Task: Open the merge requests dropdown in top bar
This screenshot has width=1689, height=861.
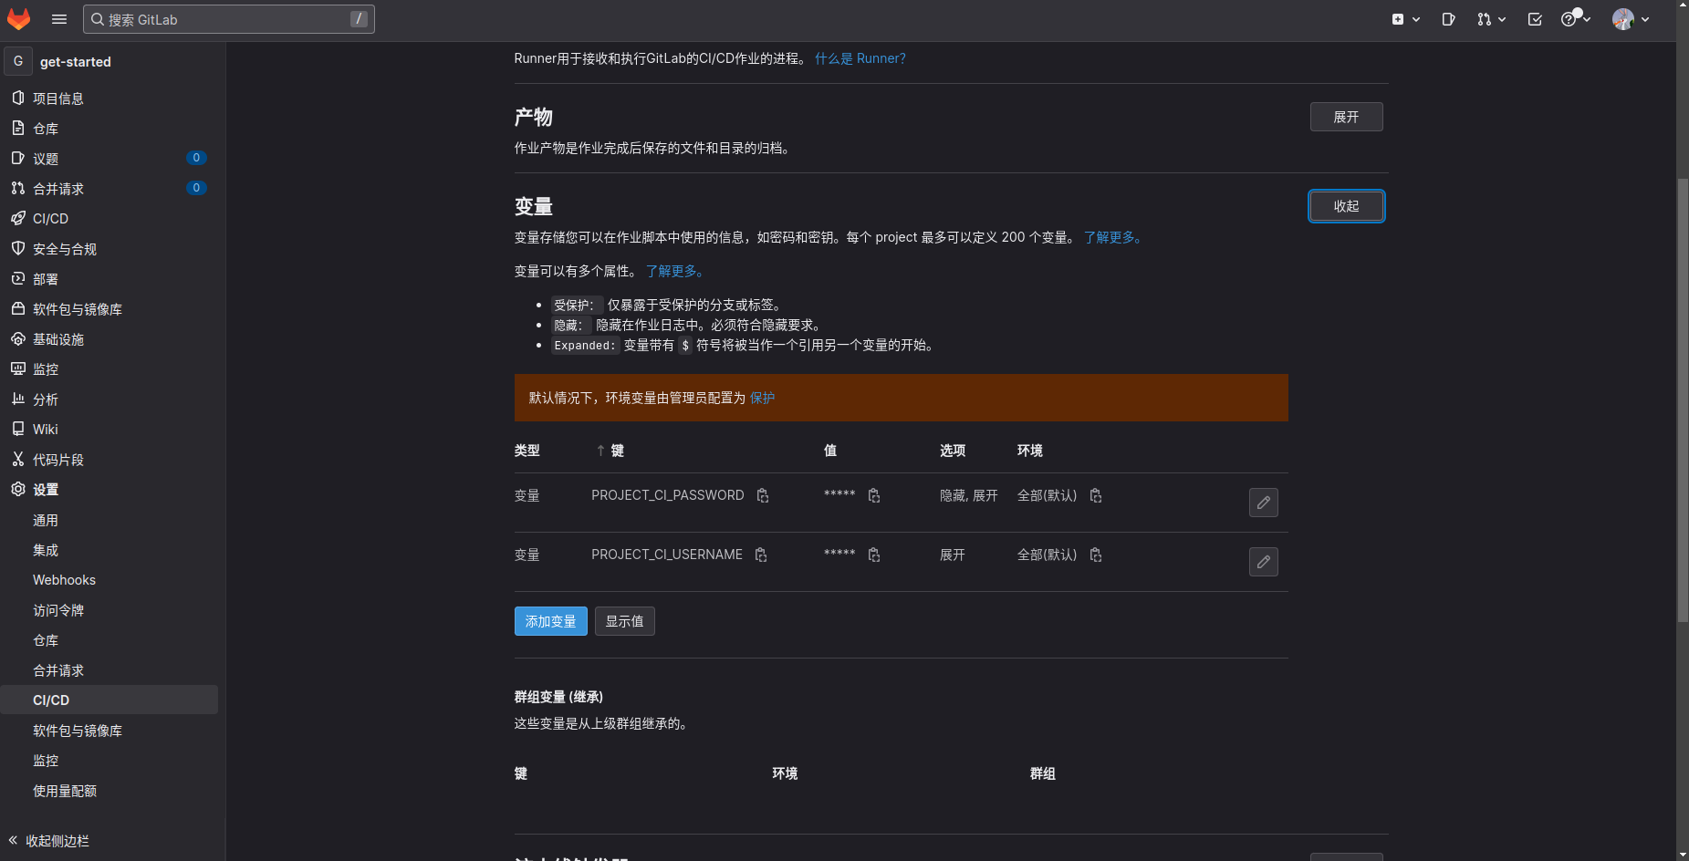Action: click(1491, 19)
